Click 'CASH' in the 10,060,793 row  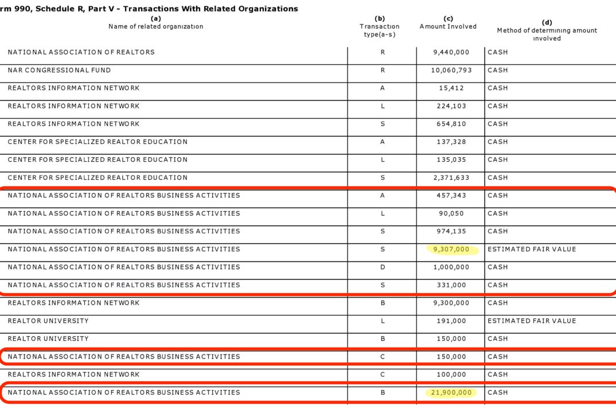point(498,71)
